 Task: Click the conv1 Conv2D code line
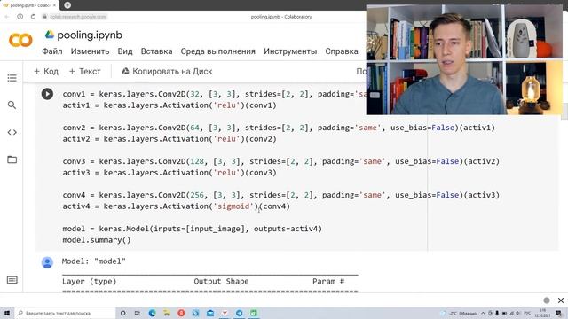215,94
